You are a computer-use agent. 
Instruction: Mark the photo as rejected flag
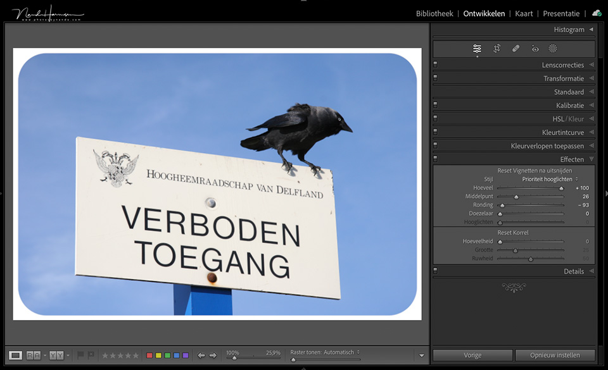[x=91, y=355]
